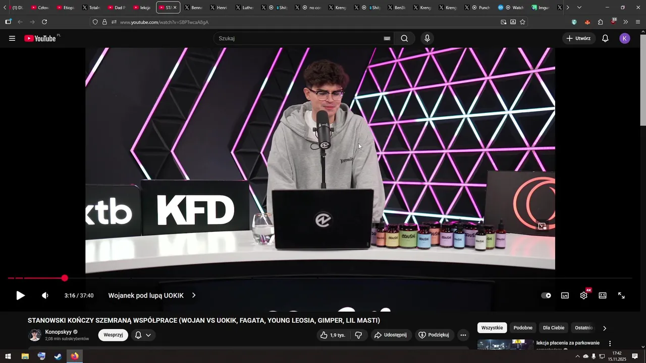Open Steam from taskbar
Screen dimensions: 646x363
[x=58, y=356]
